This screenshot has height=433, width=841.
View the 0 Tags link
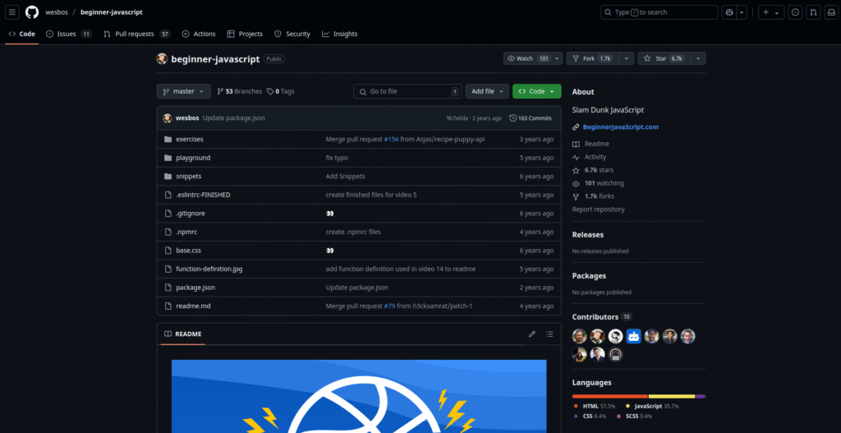pyautogui.click(x=281, y=91)
